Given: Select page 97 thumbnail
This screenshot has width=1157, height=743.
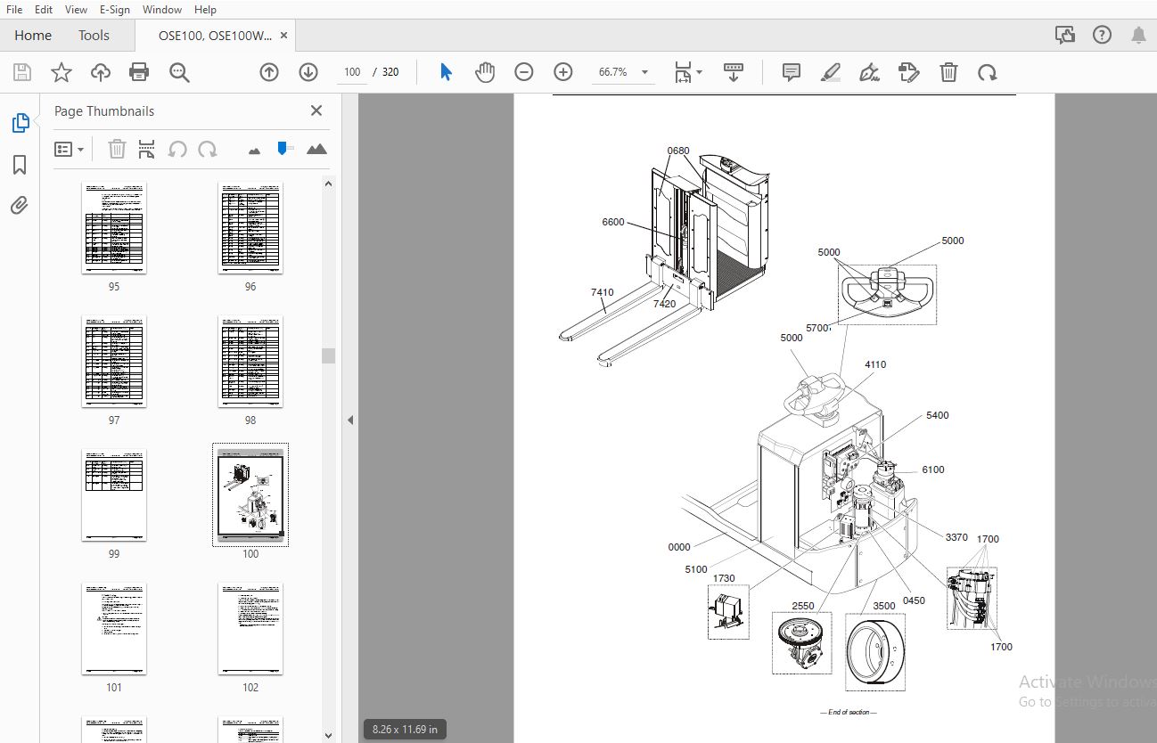Looking at the screenshot, I should click(114, 362).
